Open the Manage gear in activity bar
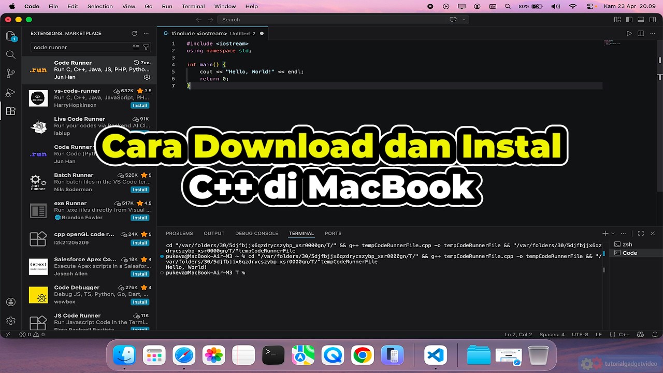This screenshot has width=663, height=373. (x=10, y=321)
